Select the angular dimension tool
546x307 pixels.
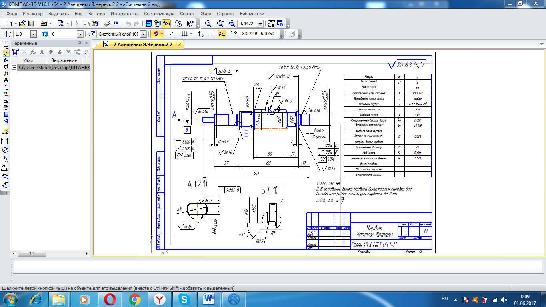pyautogui.click(x=6, y=168)
